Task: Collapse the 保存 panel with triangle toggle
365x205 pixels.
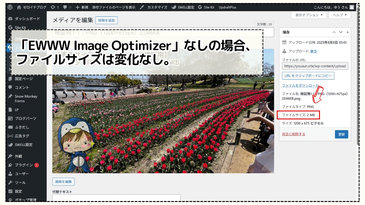Action: (x=347, y=32)
